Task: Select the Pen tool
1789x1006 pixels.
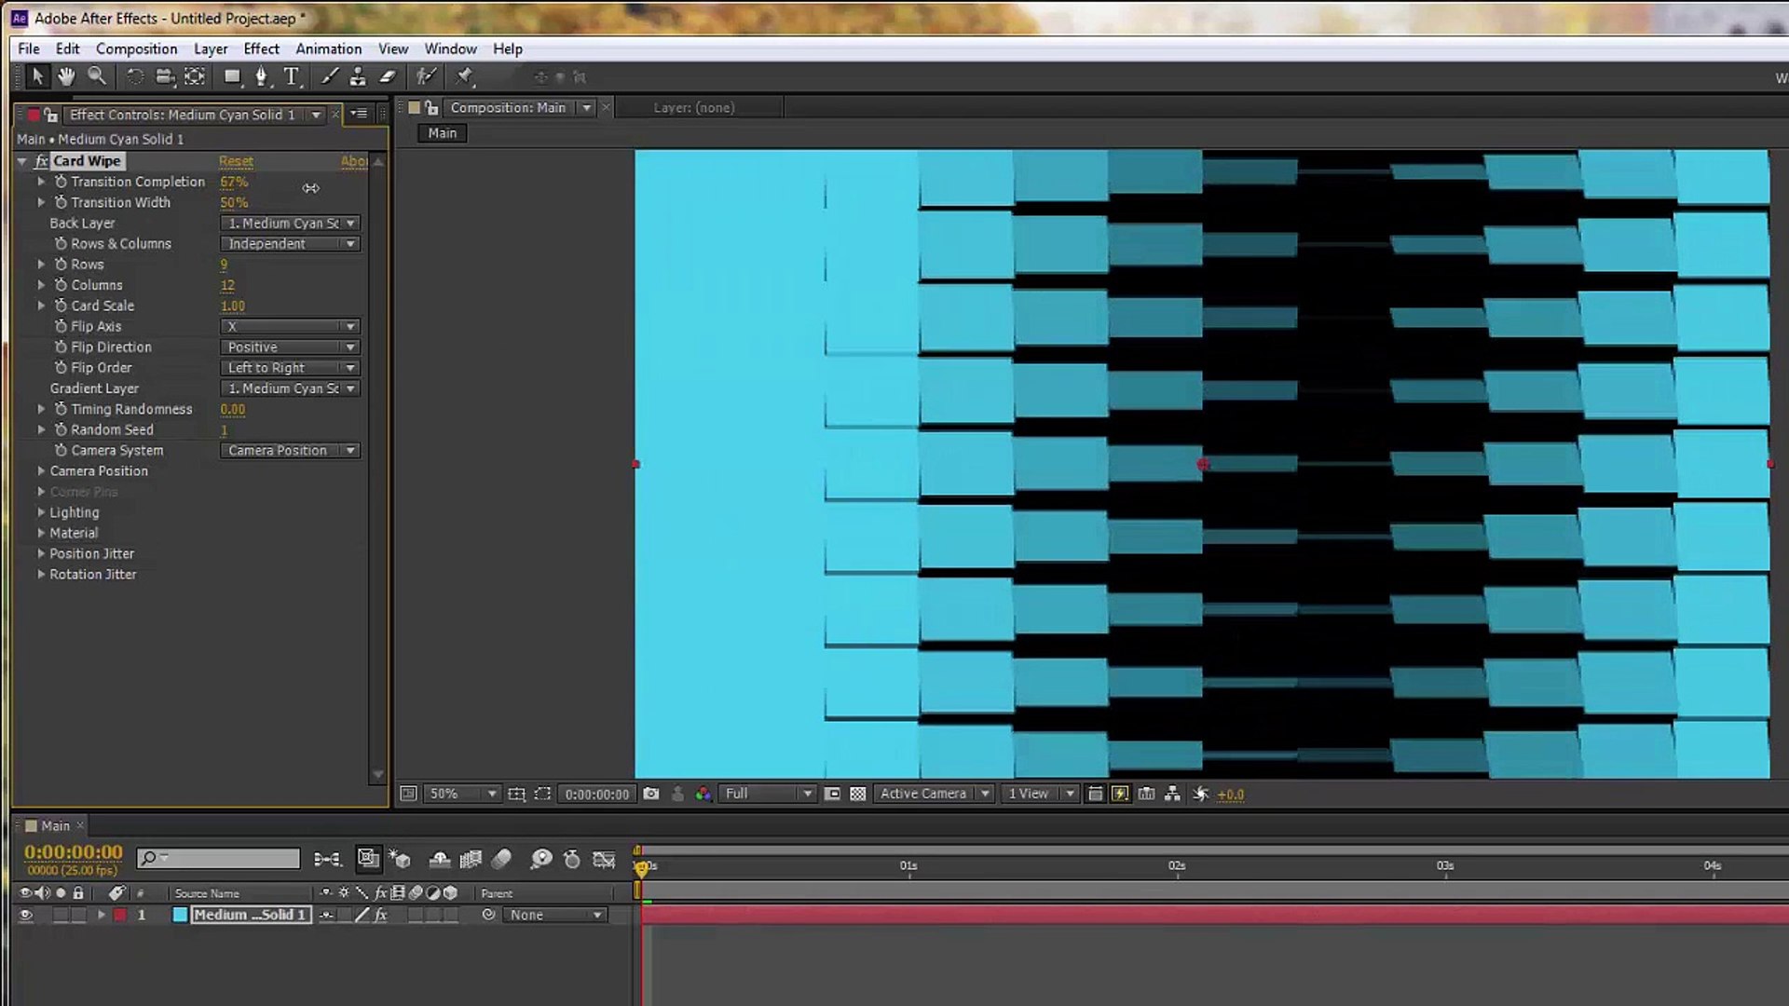Action: pyautogui.click(x=262, y=76)
